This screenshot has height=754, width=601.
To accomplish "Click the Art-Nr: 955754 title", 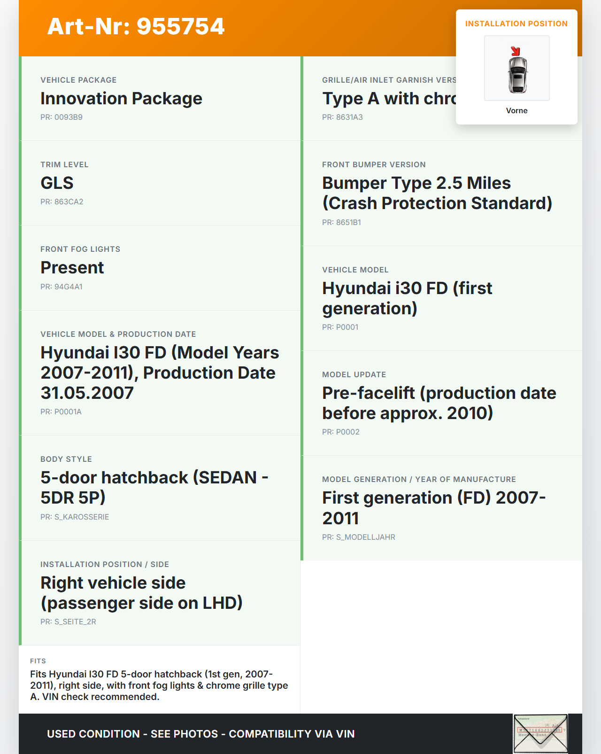I will 136,26.
